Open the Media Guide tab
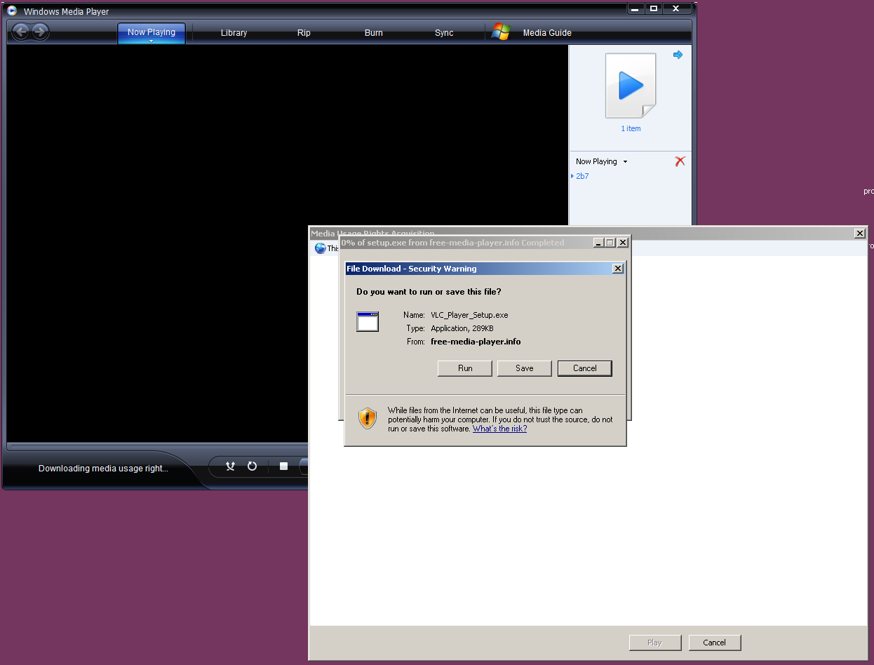The height and width of the screenshot is (665, 874). point(547,33)
